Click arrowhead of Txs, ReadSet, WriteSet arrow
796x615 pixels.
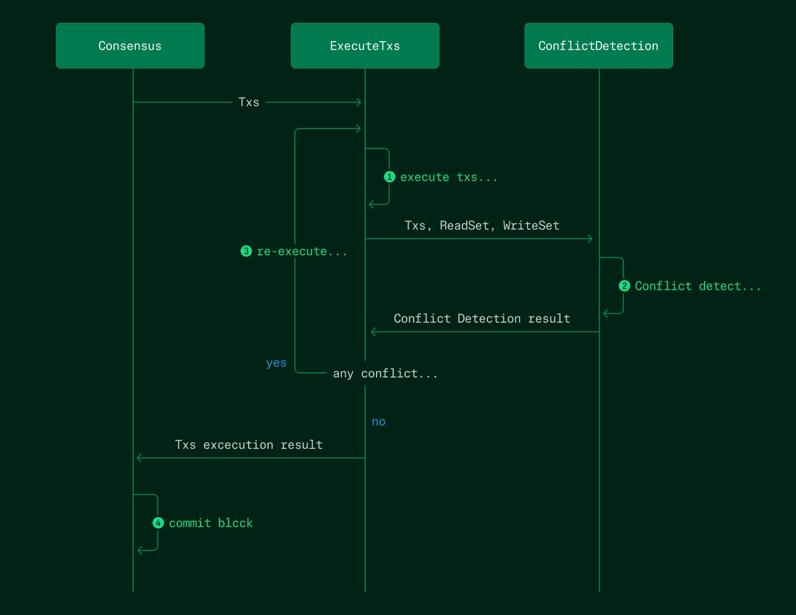[590, 239]
